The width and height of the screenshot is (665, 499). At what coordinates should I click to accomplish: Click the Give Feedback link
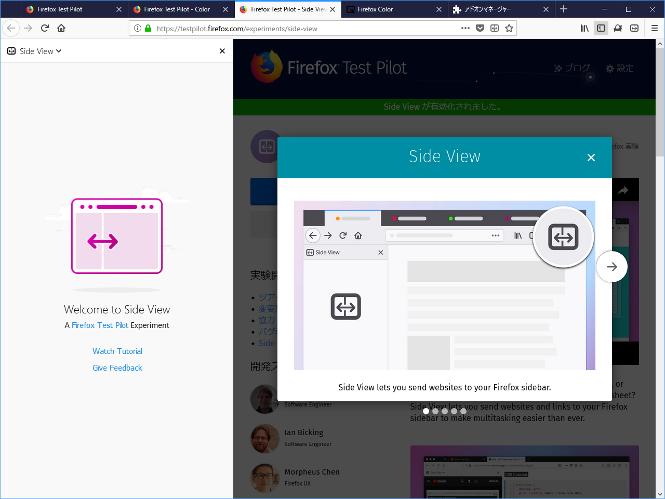click(x=117, y=368)
